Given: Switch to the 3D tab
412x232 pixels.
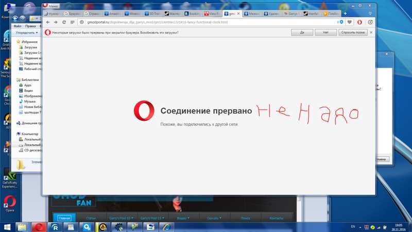Looking at the screenshot, I should 152,14.
